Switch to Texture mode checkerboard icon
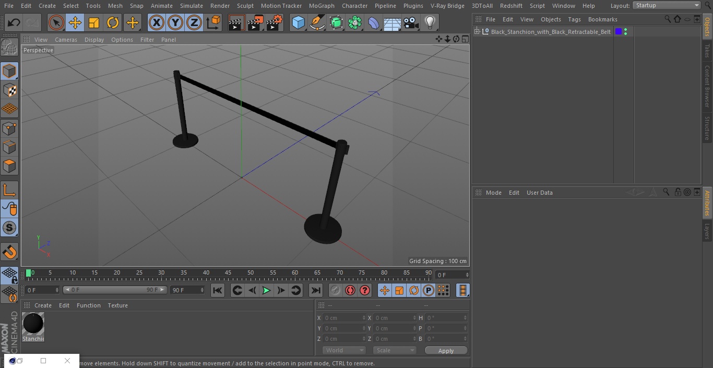The width and height of the screenshot is (713, 368). tap(9, 90)
